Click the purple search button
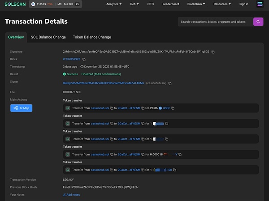269x201 pixels. [x=258, y=21]
